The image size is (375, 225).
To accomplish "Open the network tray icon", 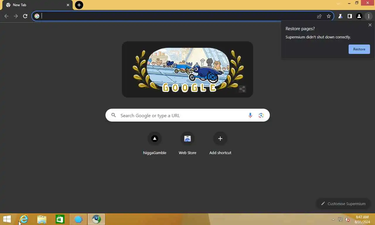I will coord(340,219).
